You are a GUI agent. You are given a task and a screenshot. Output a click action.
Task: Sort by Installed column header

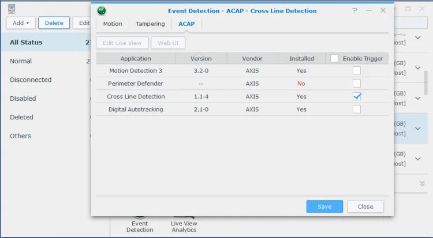click(x=301, y=58)
